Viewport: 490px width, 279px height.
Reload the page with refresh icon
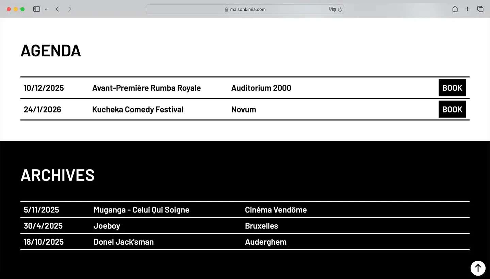pyautogui.click(x=340, y=10)
